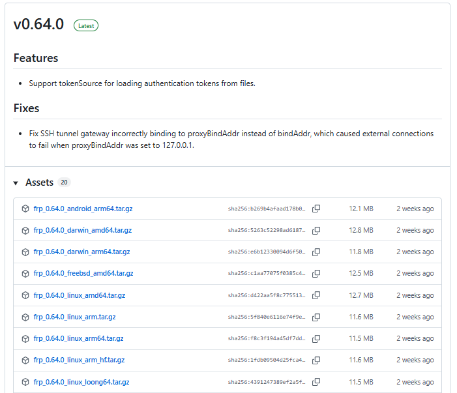Click hash sha256:4391247389ef2a5f
The image size is (457, 393).
(x=267, y=382)
